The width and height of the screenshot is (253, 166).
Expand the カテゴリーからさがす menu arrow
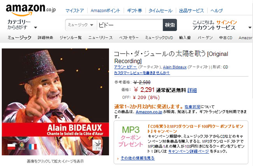(36, 28)
